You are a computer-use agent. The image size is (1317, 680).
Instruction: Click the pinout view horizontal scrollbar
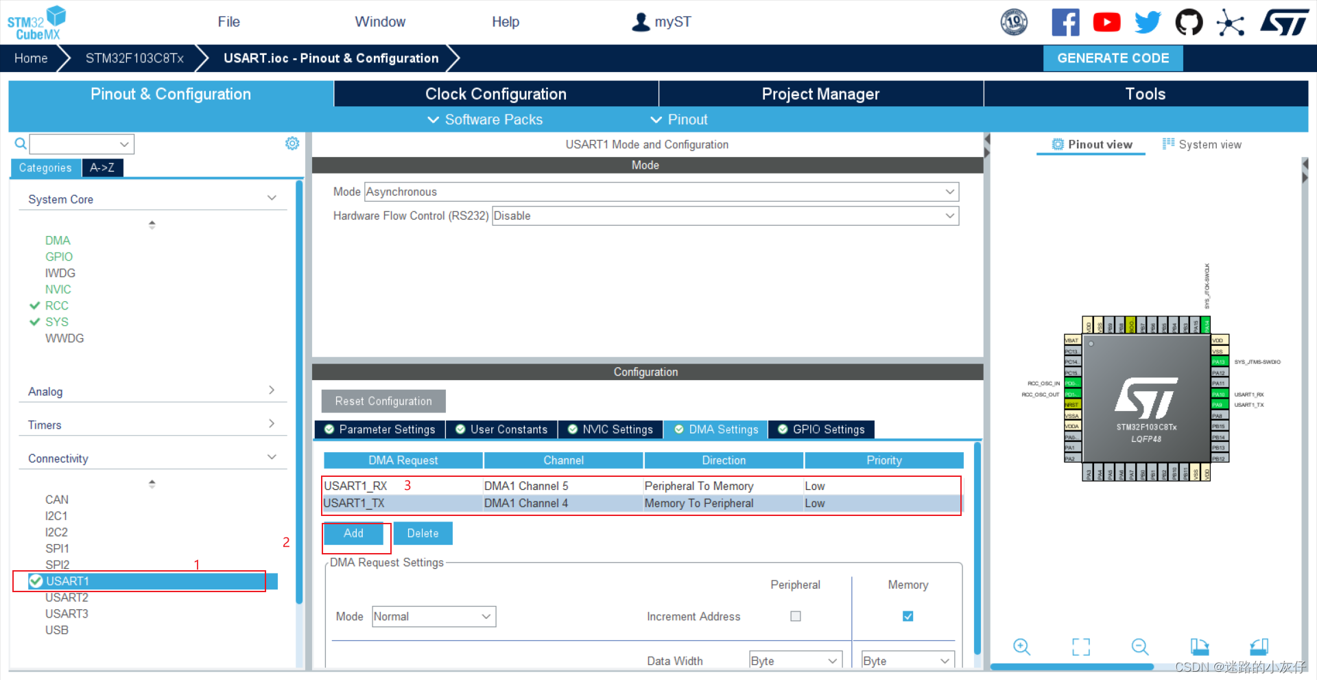tap(1071, 667)
